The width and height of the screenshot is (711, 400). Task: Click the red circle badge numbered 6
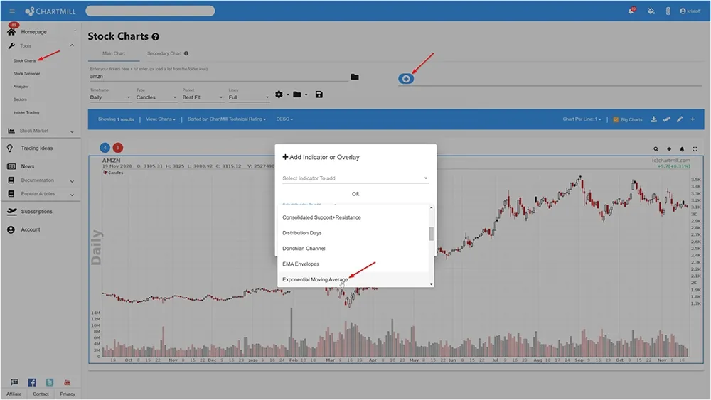tap(118, 148)
